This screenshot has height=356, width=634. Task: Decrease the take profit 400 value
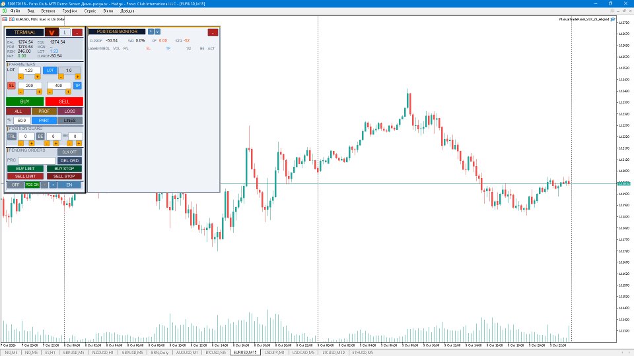click(50, 92)
